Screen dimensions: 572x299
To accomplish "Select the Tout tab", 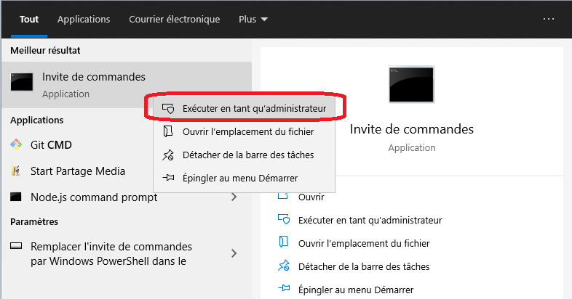I will (29, 20).
